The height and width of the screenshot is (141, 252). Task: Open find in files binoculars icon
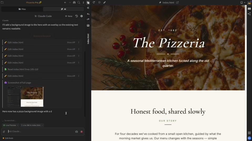pos(74,3)
